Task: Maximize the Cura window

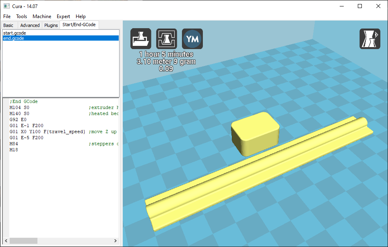Action: pos(360,6)
